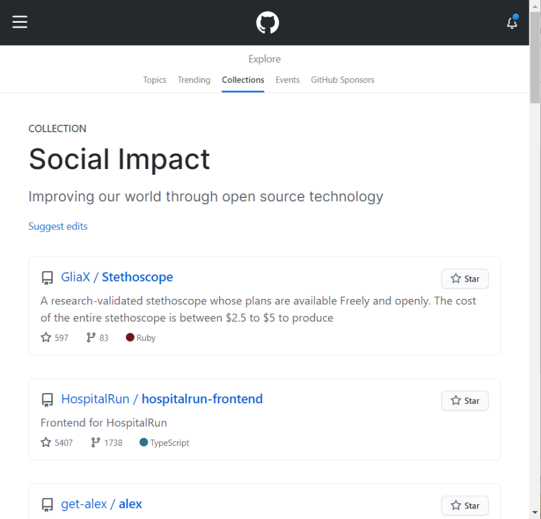Open the alex repository link
This screenshot has height=519, width=541.
coord(130,504)
